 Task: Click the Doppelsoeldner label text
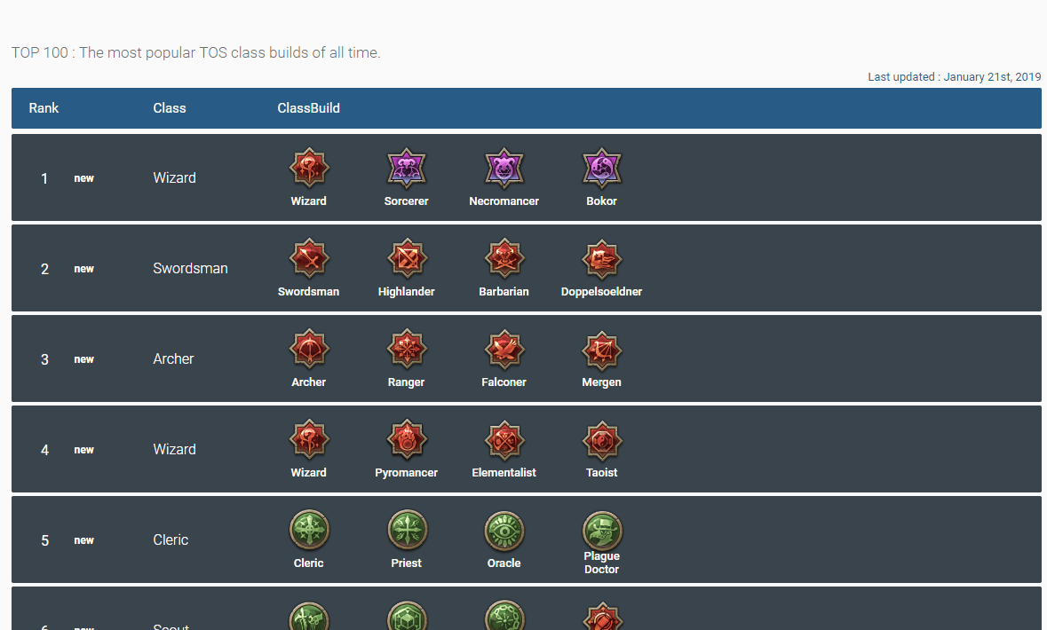tap(601, 292)
